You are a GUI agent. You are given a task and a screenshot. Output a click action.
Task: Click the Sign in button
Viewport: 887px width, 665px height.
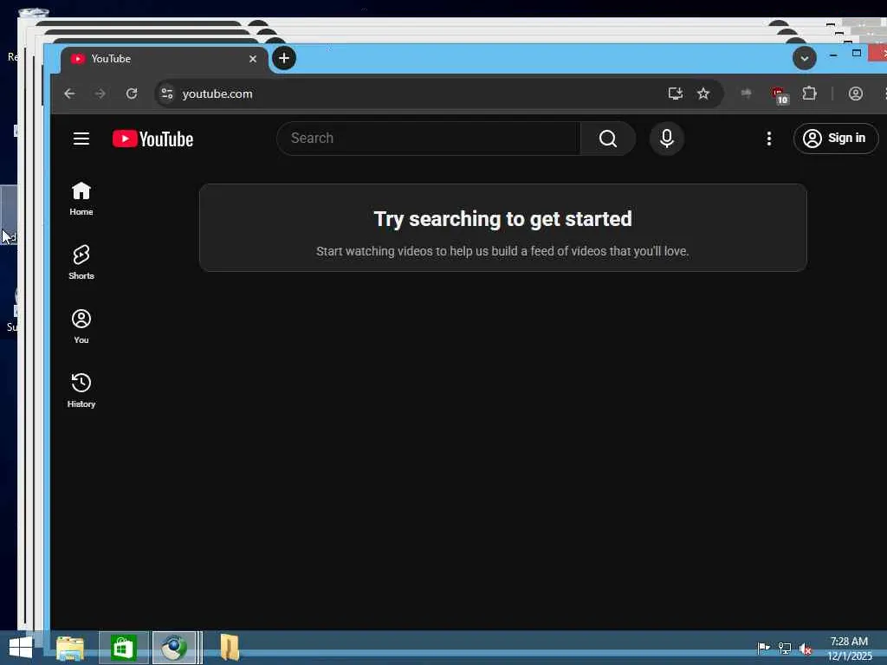coord(836,139)
